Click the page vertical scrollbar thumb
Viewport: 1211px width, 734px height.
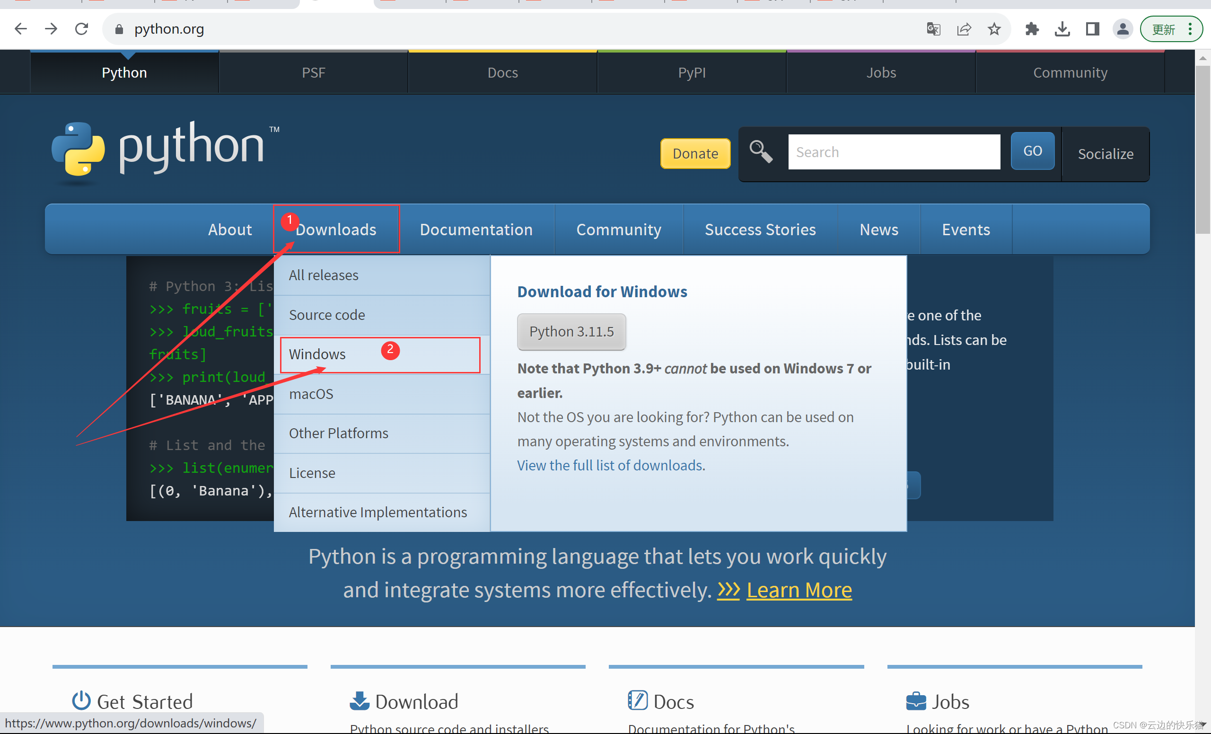pos(1203,150)
